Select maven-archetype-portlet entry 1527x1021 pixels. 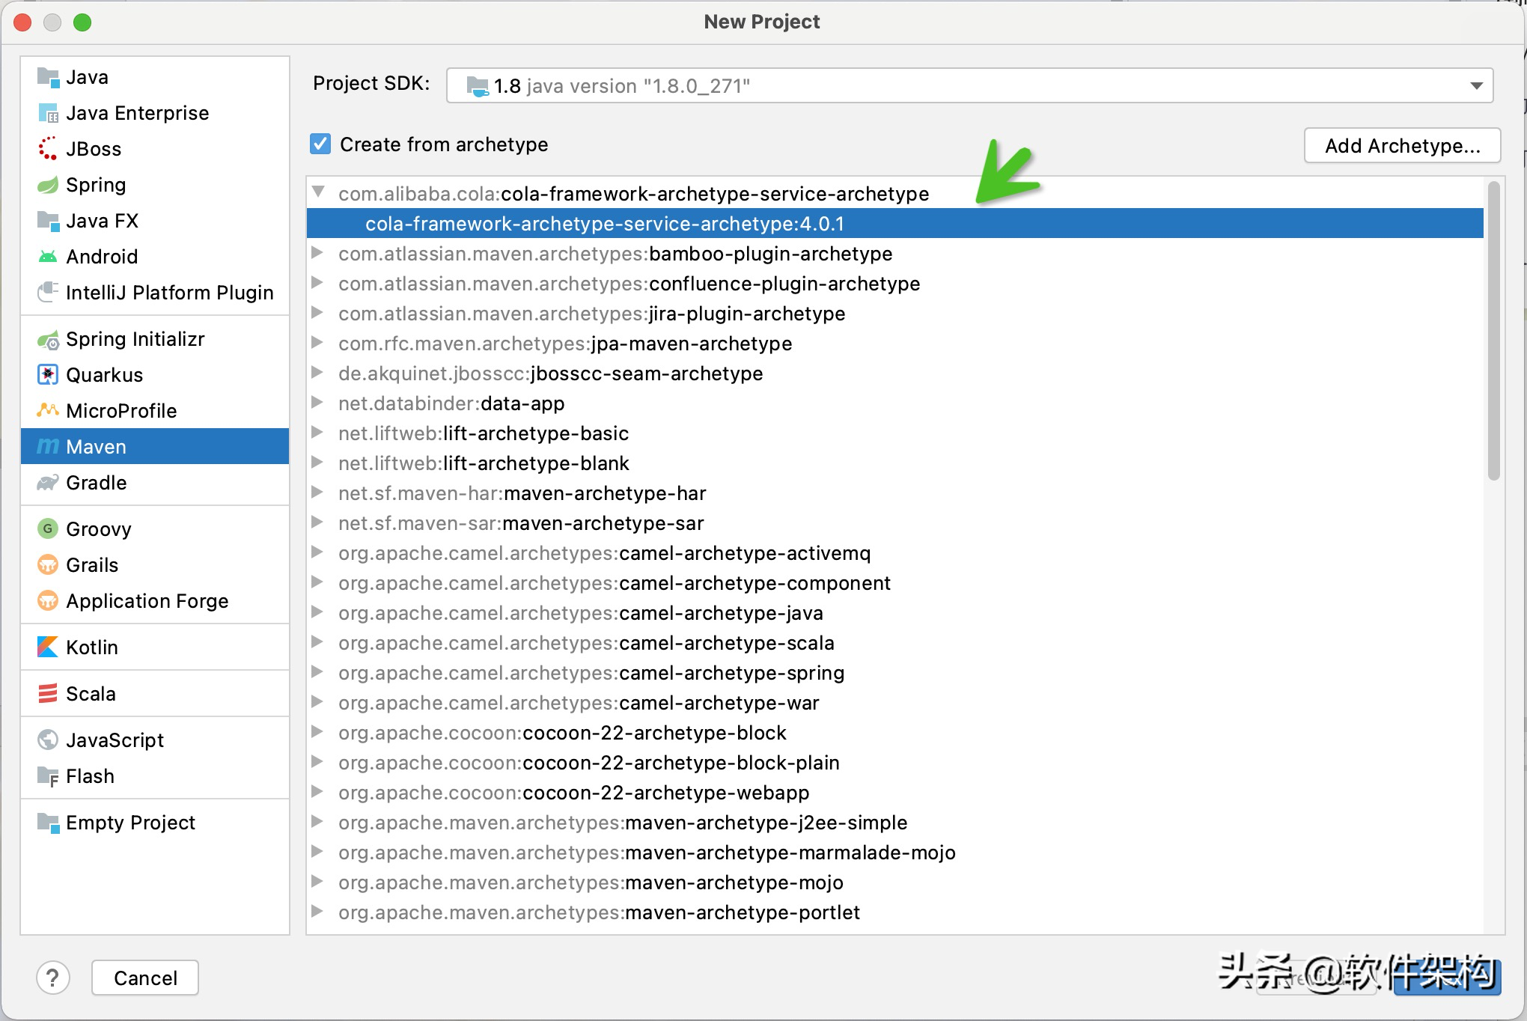click(x=894, y=912)
